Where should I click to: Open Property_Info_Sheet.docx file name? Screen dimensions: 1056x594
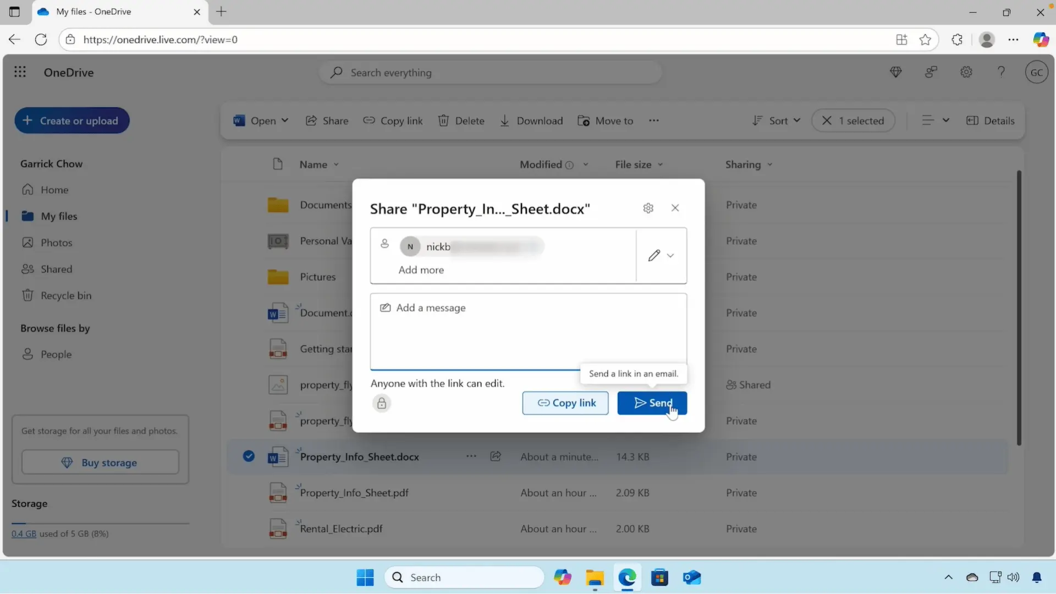click(x=360, y=457)
